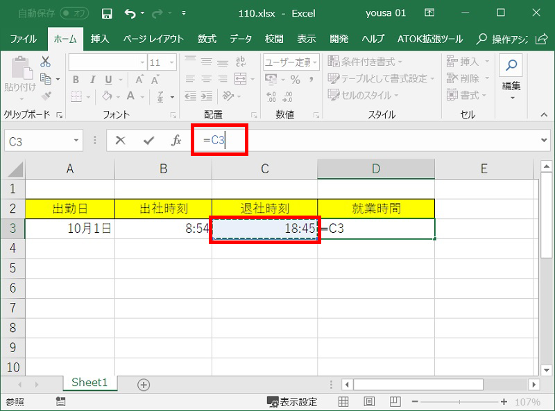Click the align left icon
Image resolution: width=555 pixels, height=411 pixels.
190,79
